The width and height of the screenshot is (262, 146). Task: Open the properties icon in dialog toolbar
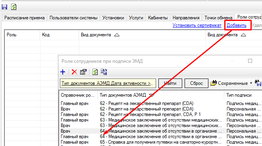point(83,72)
